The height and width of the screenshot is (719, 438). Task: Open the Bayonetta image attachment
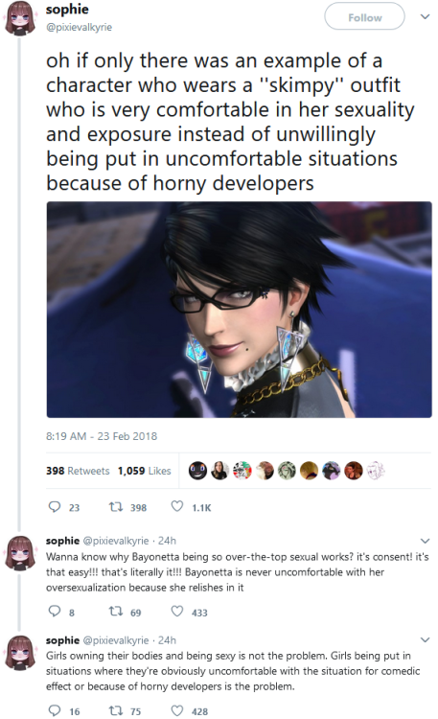click(x=239, y=310)
